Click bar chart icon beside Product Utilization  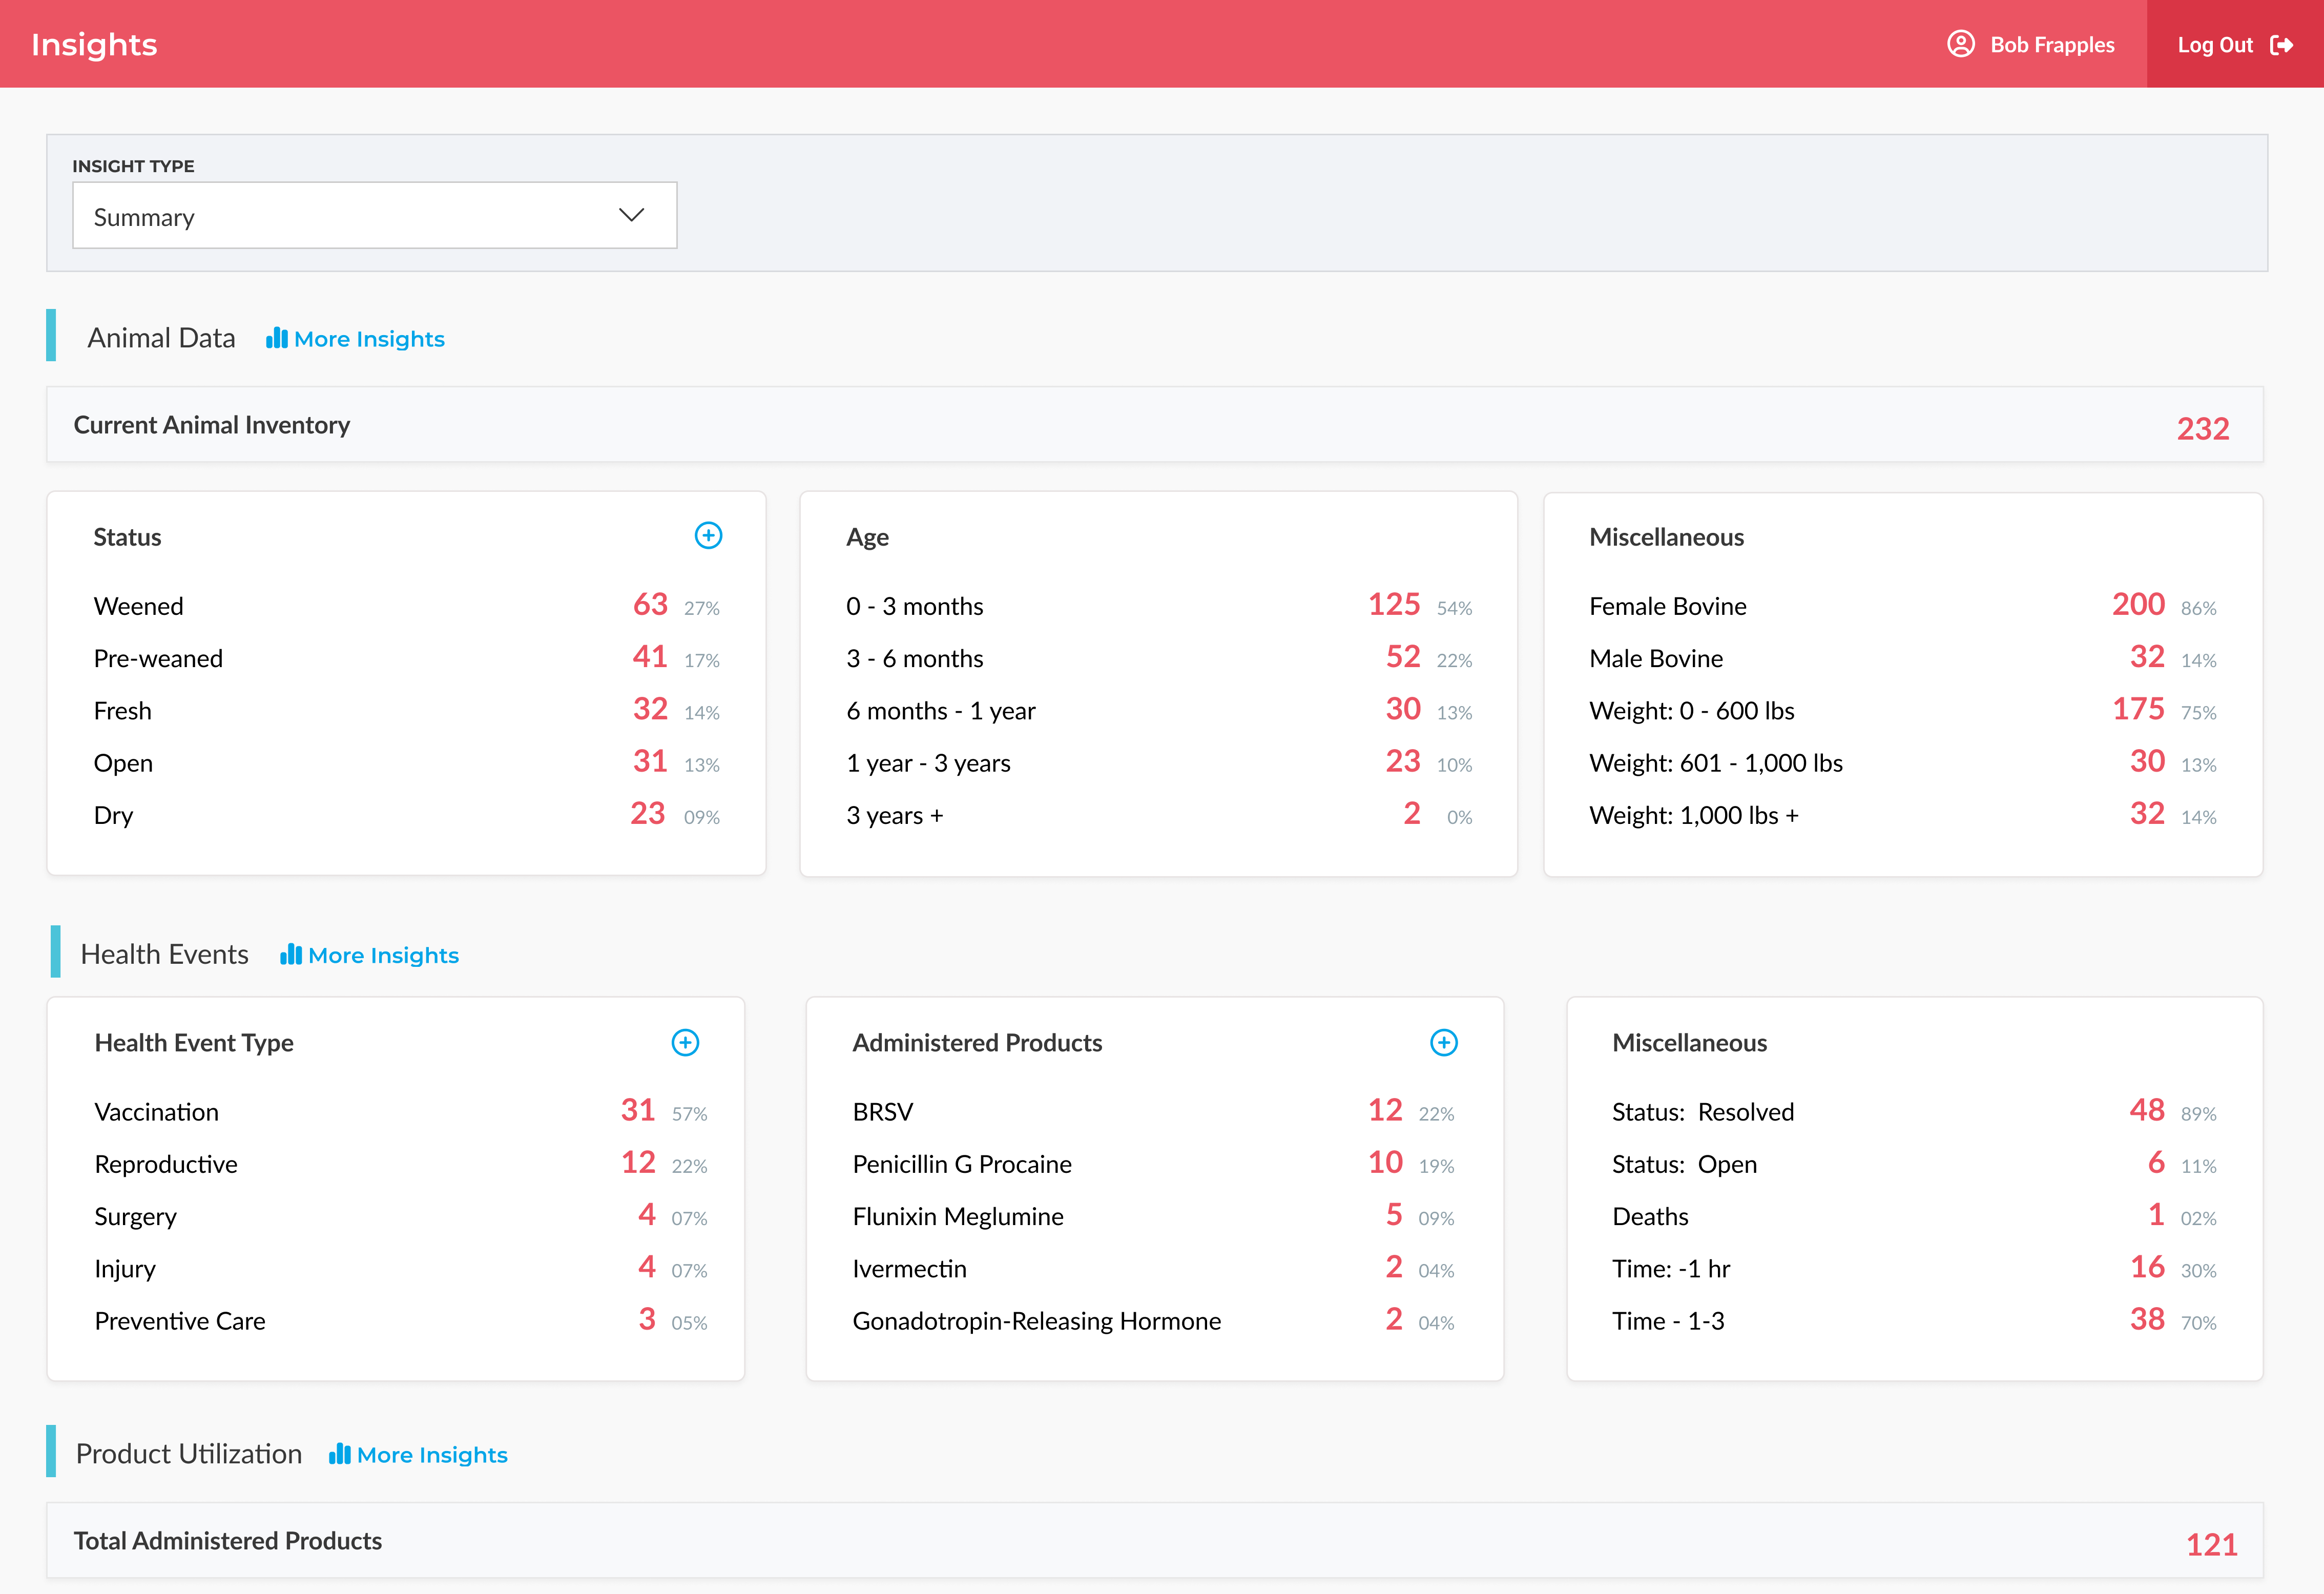(339, 1453)
